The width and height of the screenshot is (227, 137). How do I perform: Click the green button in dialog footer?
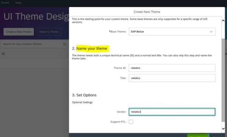(198, 135)
